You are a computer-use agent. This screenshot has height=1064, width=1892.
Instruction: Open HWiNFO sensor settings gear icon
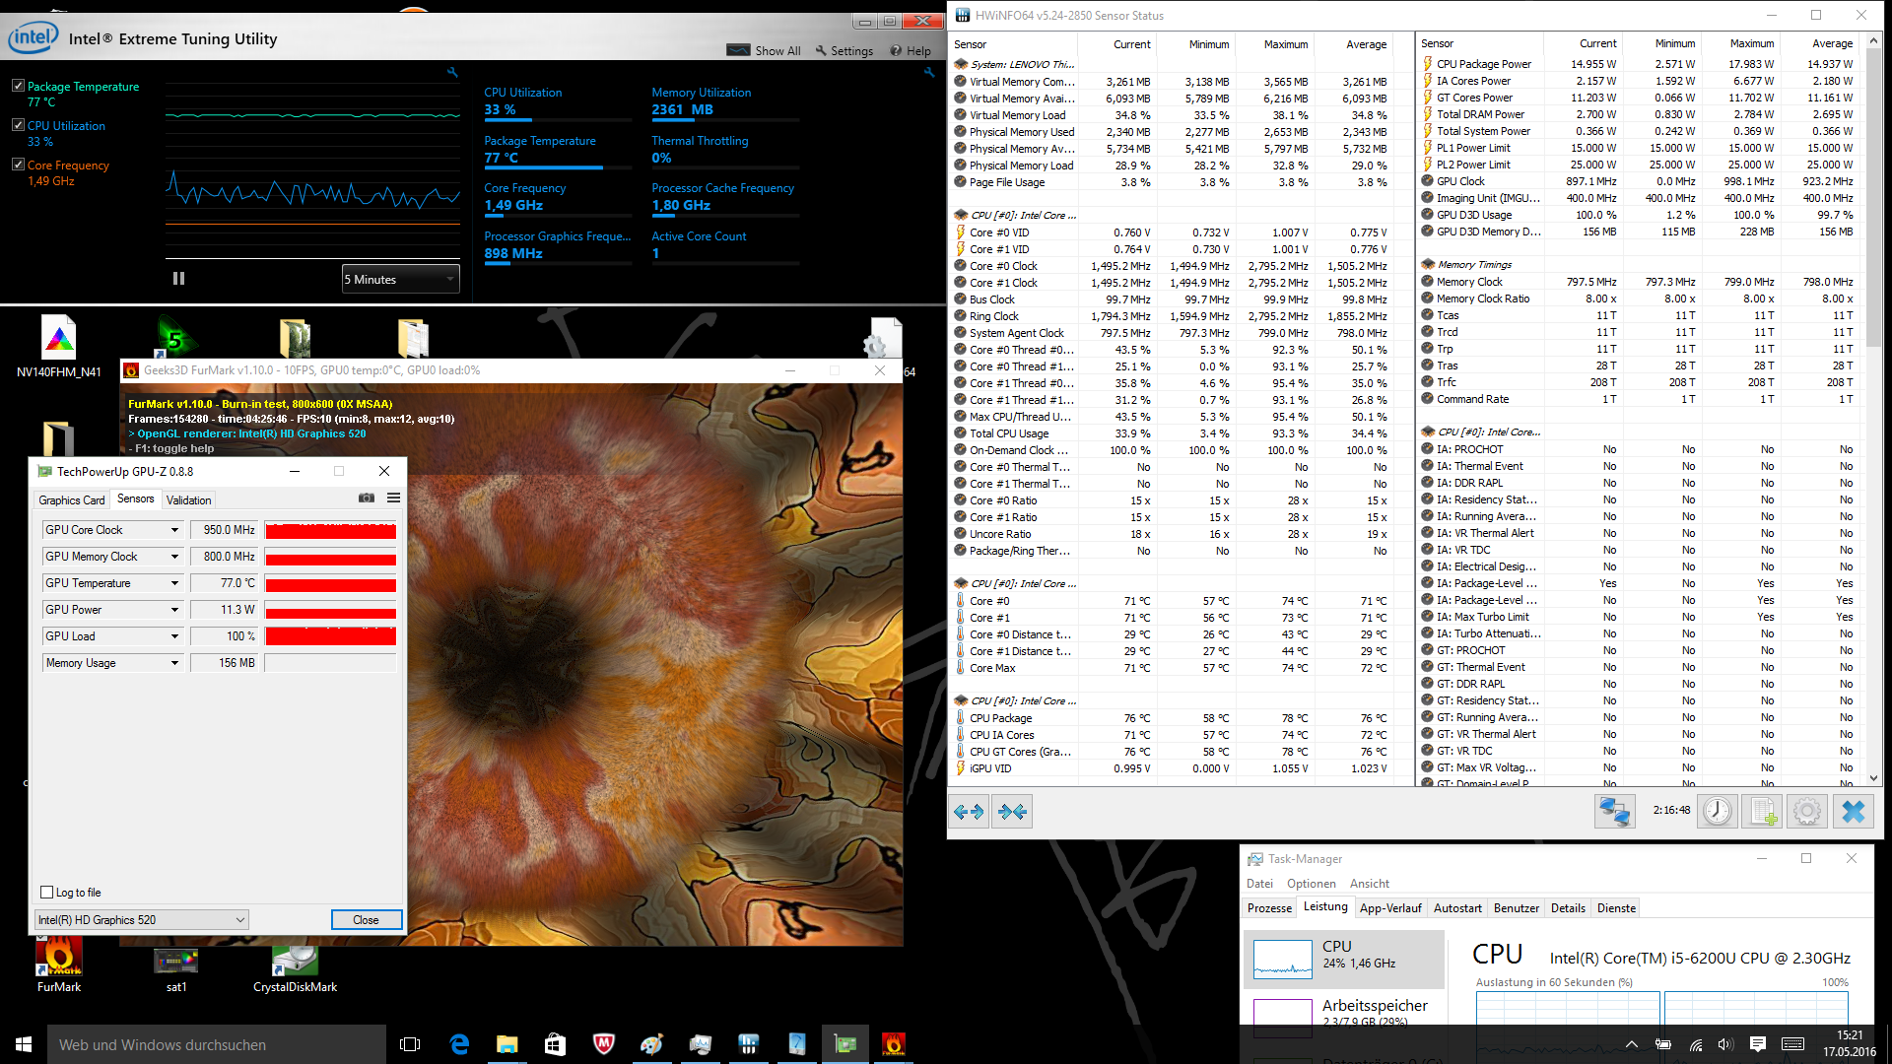pyautogui.click(x=1807, y=811)
